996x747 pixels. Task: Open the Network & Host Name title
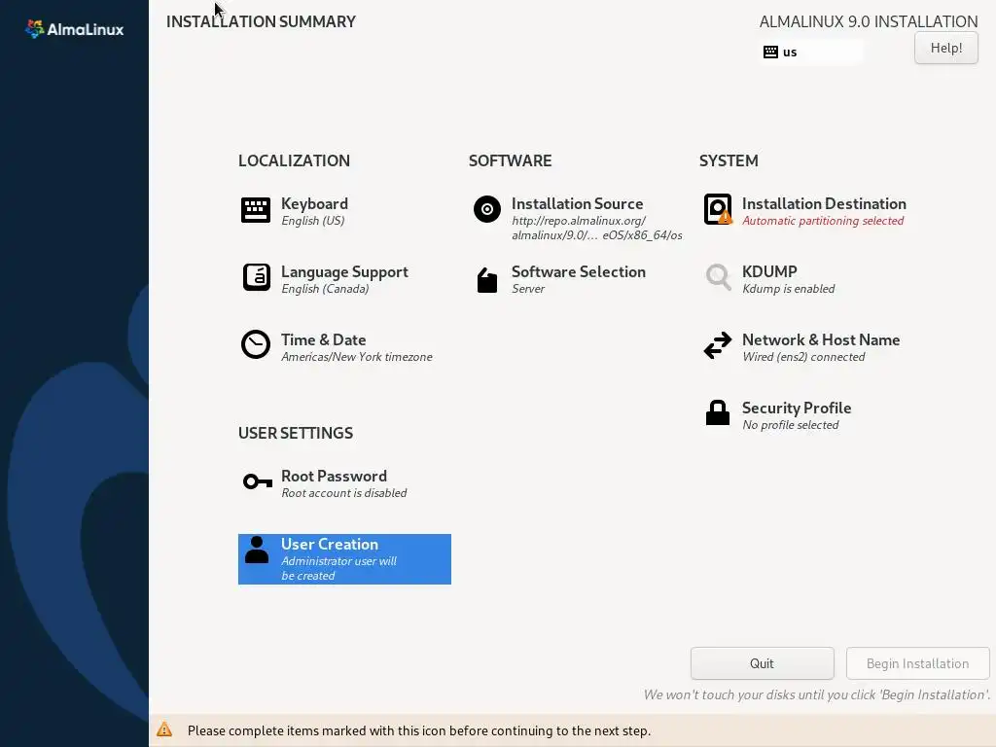point(821,339)
